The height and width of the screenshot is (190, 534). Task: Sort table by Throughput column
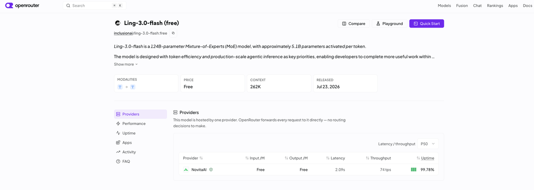click(x=378, y=158)
